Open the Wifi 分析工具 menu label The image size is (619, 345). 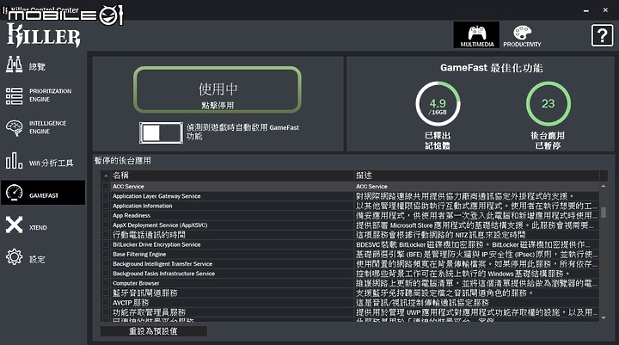click(x=51, y=163)
